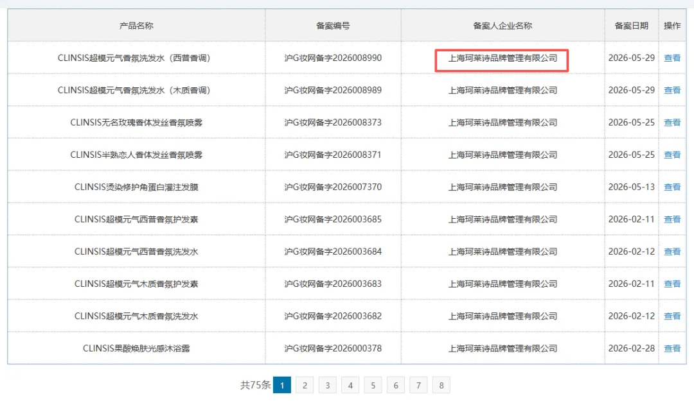Click filing number 沪G妆网备字2026003683

pos(333,284)
